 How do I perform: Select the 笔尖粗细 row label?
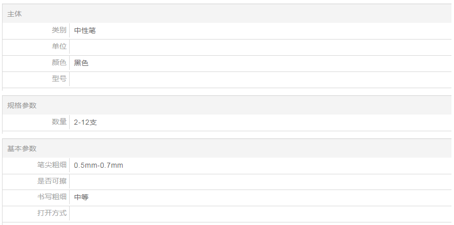tap(52, 165)
